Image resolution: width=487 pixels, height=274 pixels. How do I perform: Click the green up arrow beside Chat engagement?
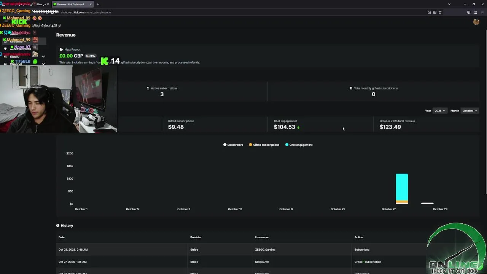[298, 127]
